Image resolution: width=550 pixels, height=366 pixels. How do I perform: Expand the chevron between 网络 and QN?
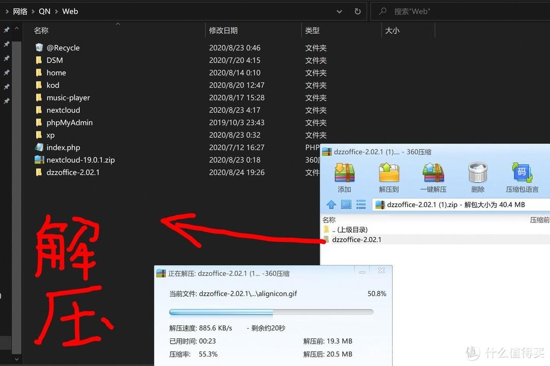(x=33, y=11)
